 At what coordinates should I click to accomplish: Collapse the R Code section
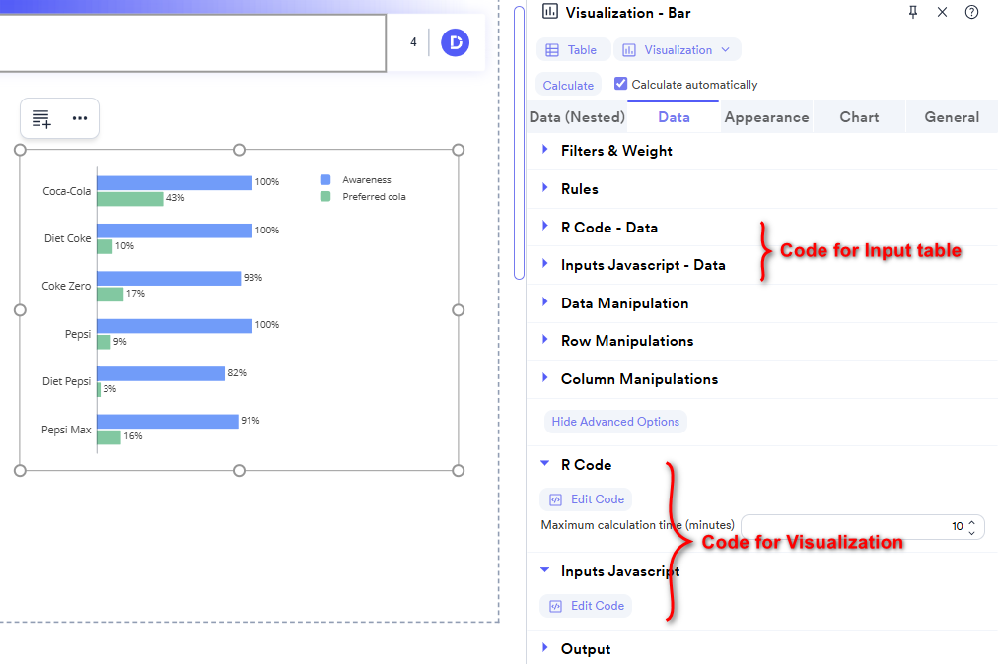(x=544, y=463)
